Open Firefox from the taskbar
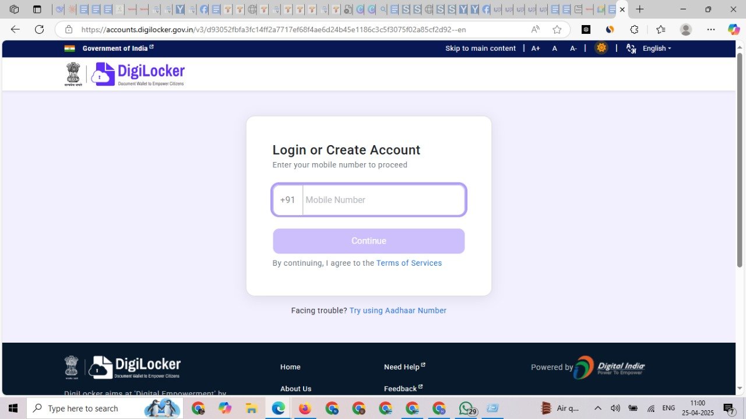 click(x=305, y=409)
